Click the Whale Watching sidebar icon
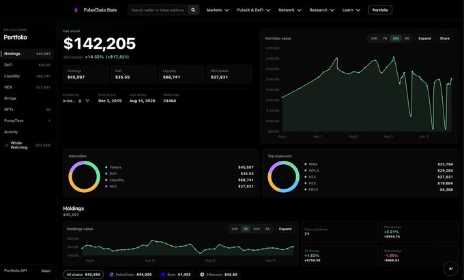This screenshot has height=280, width=464. [6, 145]
